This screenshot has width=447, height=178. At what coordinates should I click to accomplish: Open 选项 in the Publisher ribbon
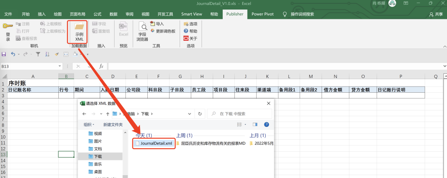(x=190, y=24)
